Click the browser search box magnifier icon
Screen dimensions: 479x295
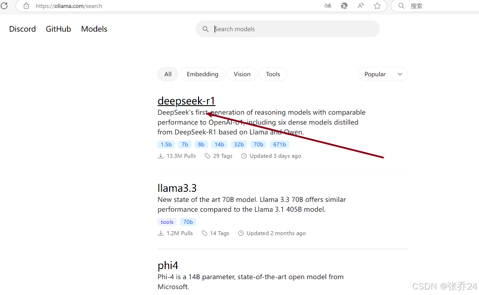coord(401,6)
